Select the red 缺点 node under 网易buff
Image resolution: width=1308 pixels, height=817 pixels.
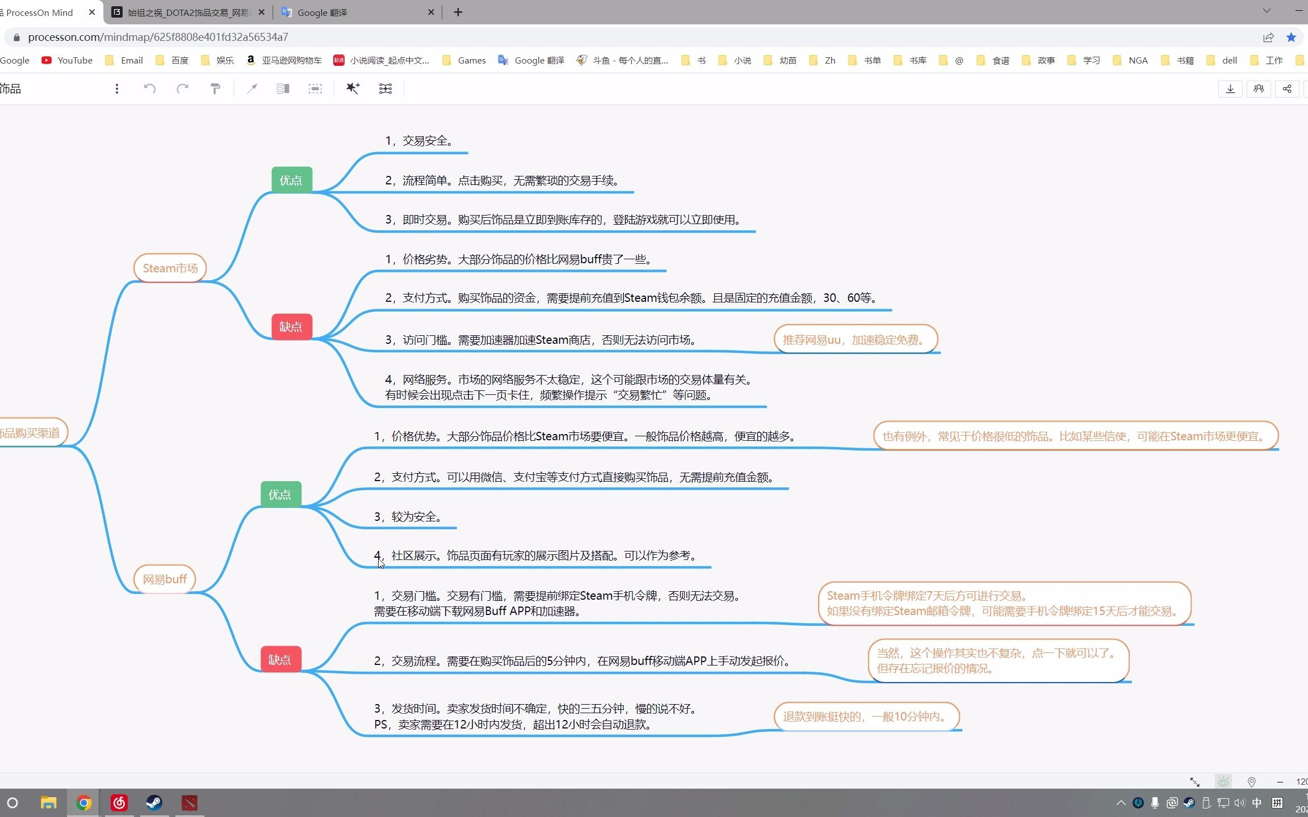point(280,659)
